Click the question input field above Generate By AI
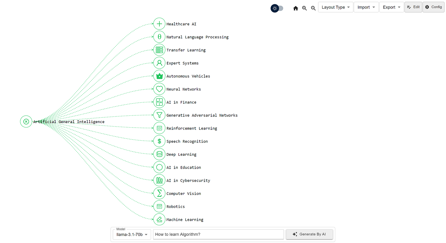This screenshot has width=446, height=243. pos(218,234)
